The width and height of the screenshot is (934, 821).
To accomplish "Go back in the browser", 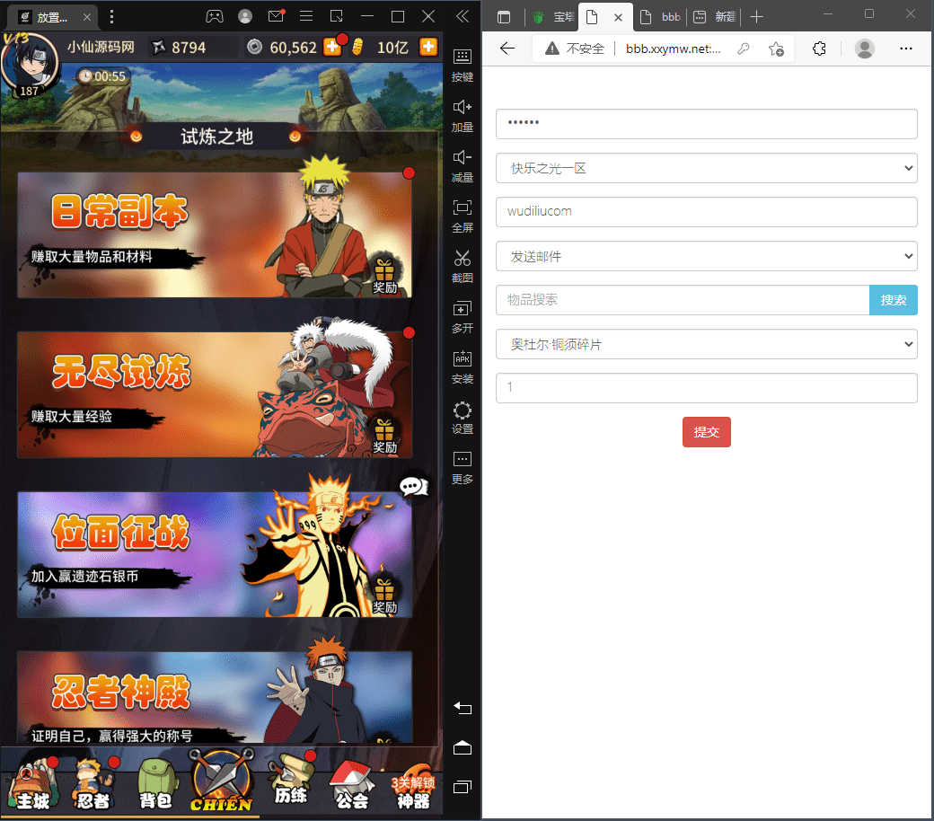I will point(507,49).
